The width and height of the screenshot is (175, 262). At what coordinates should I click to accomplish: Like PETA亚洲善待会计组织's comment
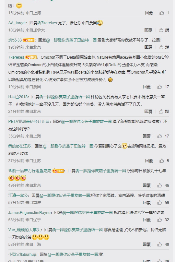[159, 136]
